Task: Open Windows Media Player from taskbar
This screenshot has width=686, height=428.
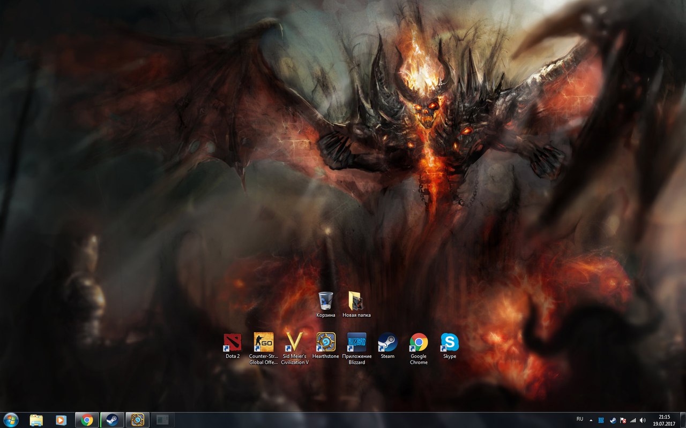Action: [61, 420]
